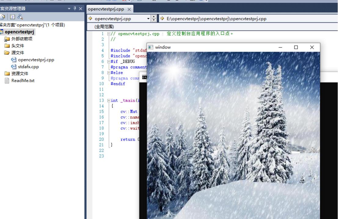Click the #include "openc line 5 code
Screen dimensions: 338x219
[x=129, y=56]
